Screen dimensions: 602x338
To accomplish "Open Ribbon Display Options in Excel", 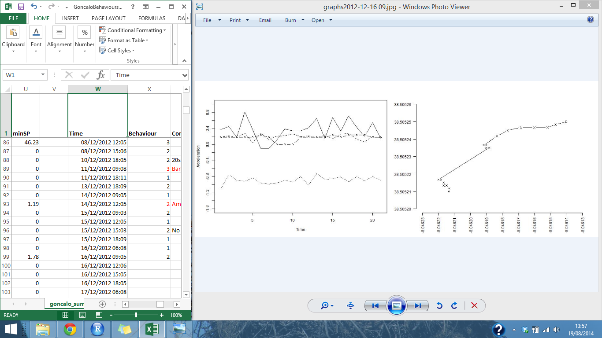I will 146,7.
